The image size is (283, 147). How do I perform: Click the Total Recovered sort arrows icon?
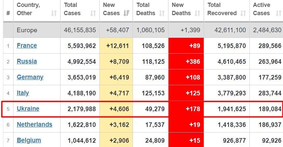(243, 13)
